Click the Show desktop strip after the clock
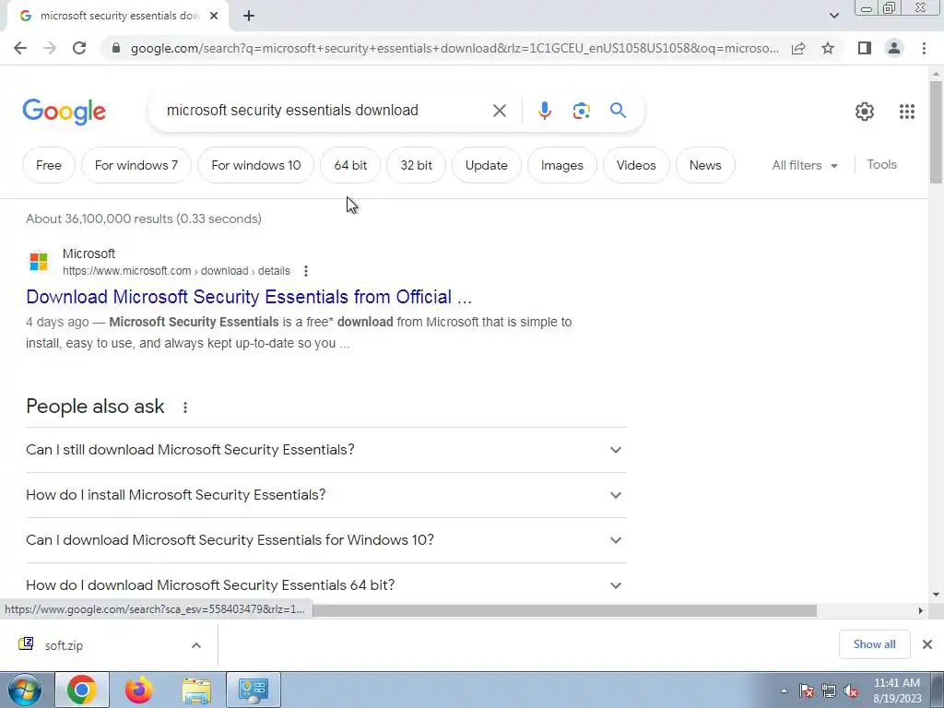Screen dimensions: 944x708 point(938,690)
